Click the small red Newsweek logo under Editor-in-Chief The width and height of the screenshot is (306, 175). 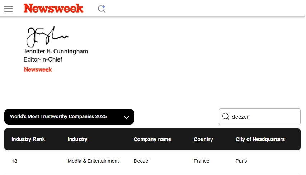click(x=38, y=69)
